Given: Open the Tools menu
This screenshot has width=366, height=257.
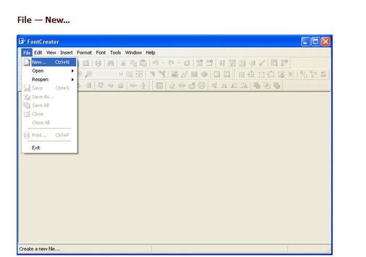Looking at the screenshot, I should pos(115,53).
